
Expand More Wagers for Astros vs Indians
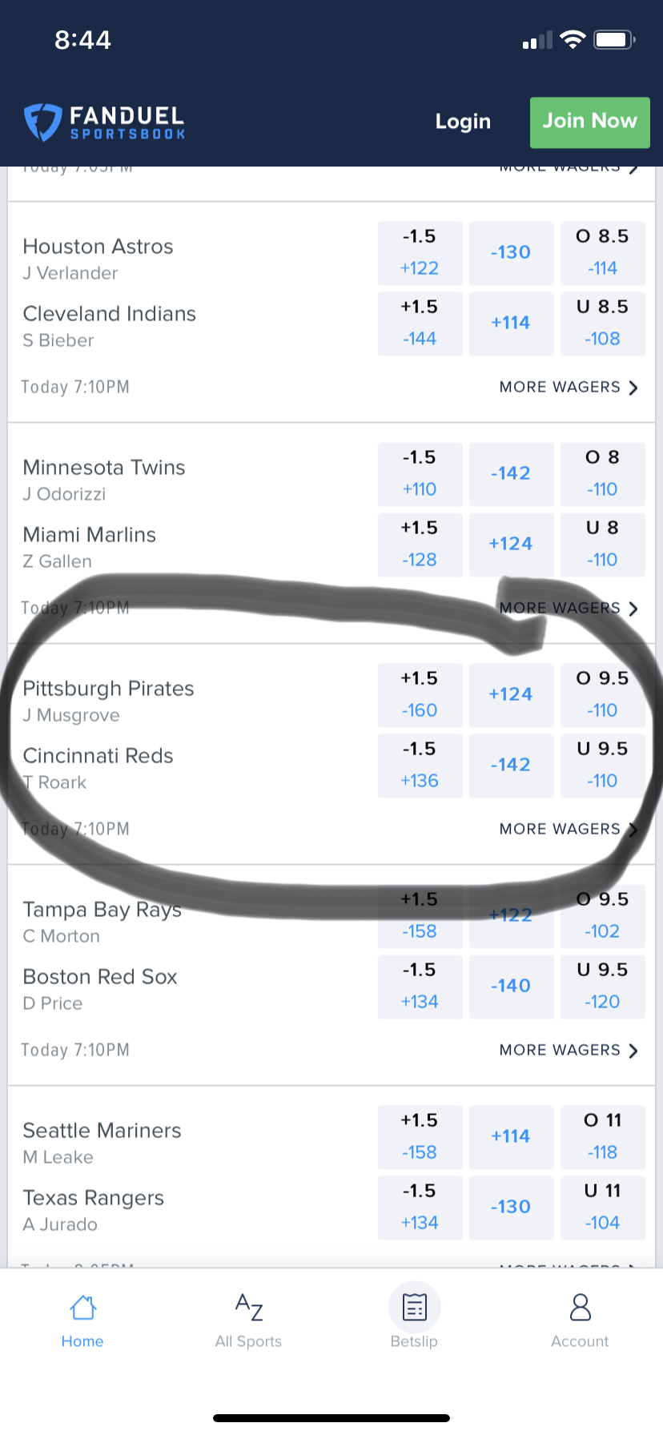tap(568, 388)
